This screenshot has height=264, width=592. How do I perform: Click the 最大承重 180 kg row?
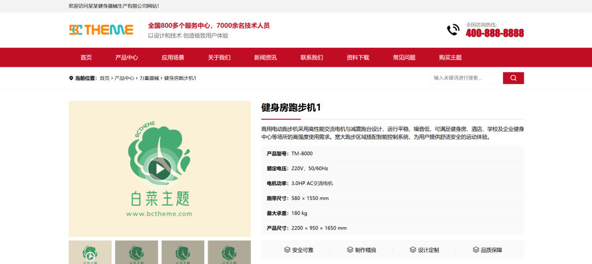point(393,213)
